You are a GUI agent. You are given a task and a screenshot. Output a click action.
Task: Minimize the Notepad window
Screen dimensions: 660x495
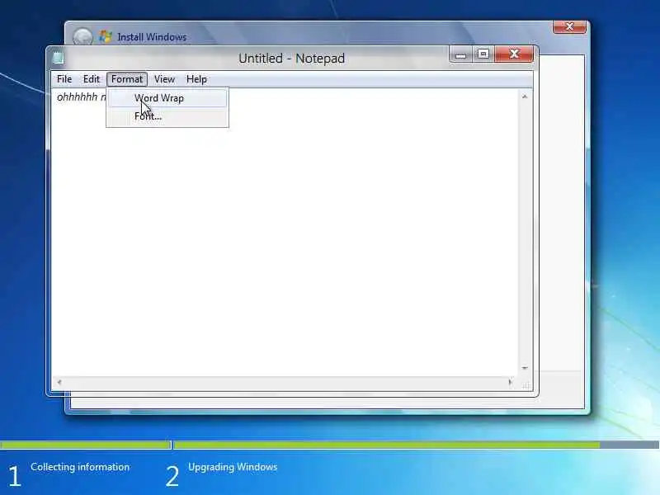(x=460, y=54)
